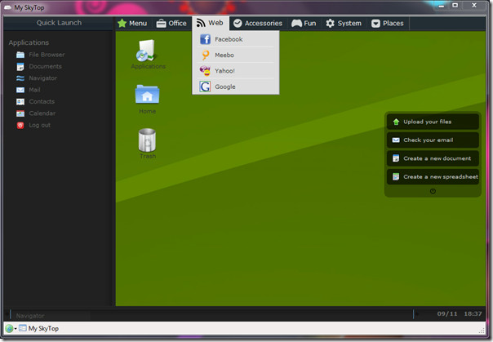This screenshot has width=493, height=342.
Task: Open the System menu
Action: pos(344,23)
